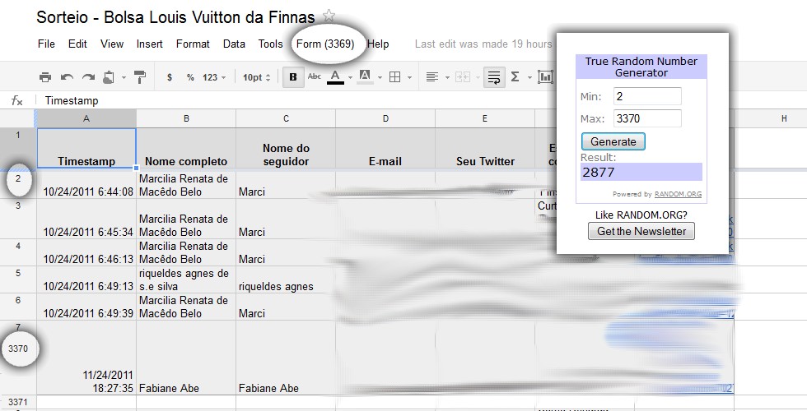Open the Format menu
The height and width of the screenshot is (411, 807).
point(193,44)
